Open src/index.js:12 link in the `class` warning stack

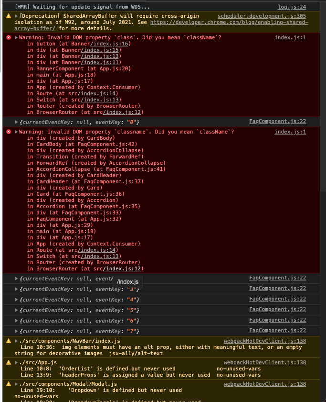coord(122,112)
